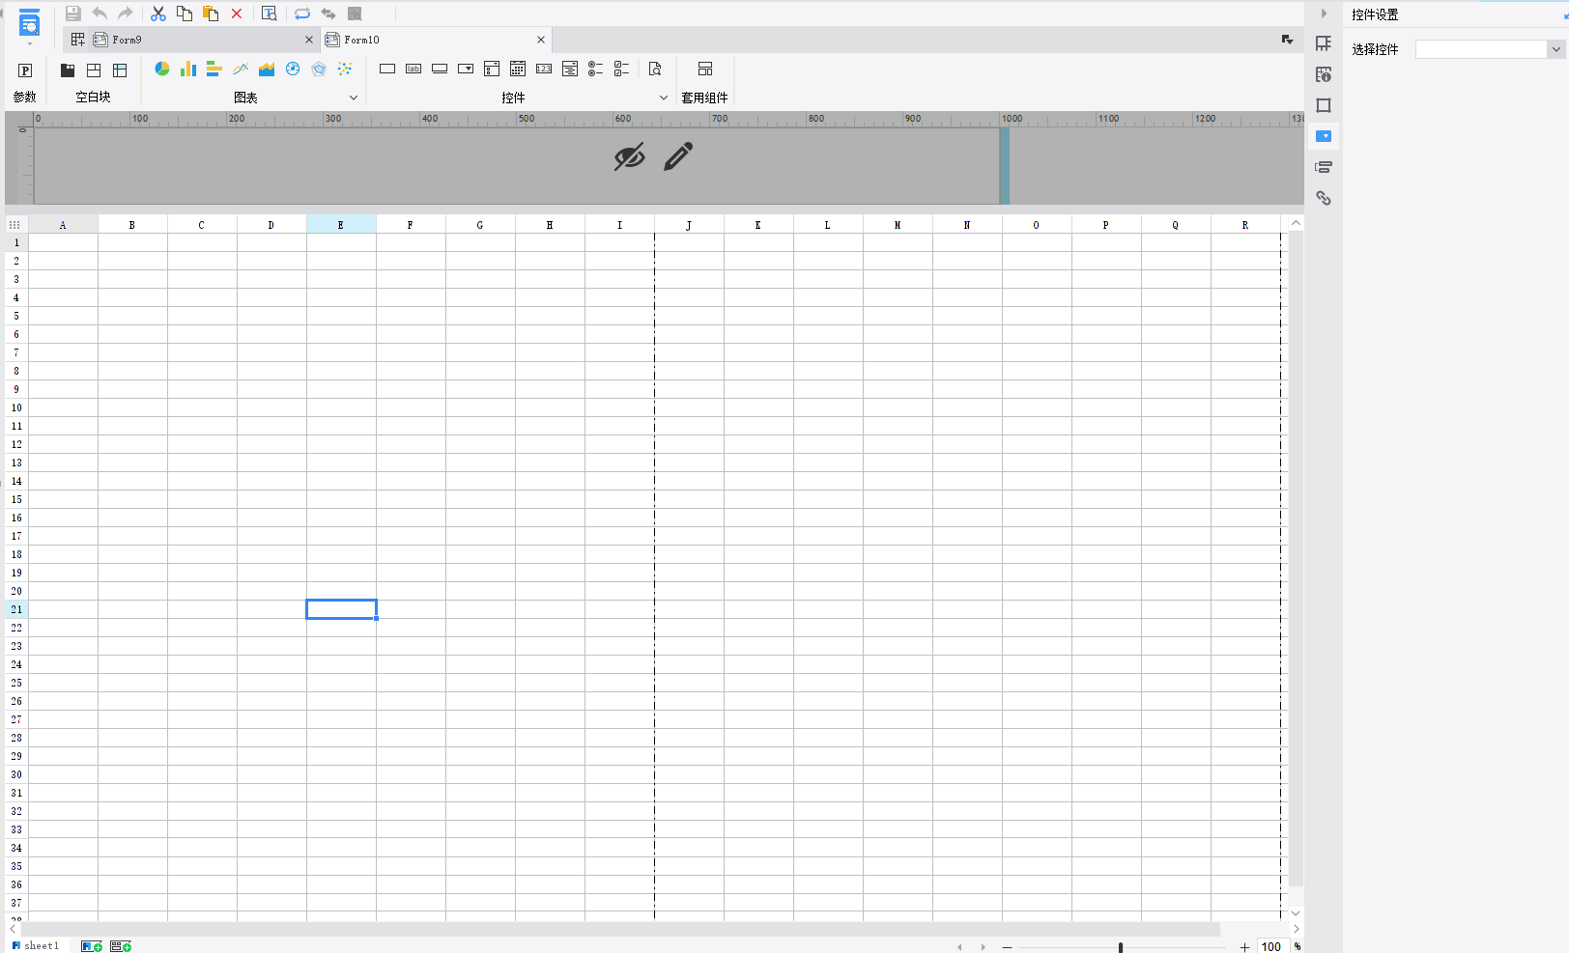Click the save icon in top toolbar
The image size is (1569, 953).
[72, 14]
